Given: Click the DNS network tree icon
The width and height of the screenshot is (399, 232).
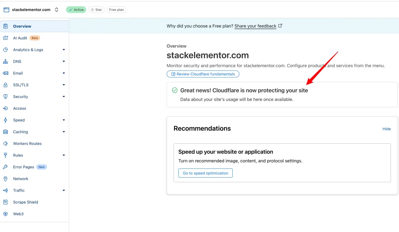Looking at the screenshot, I should [5, 61].
